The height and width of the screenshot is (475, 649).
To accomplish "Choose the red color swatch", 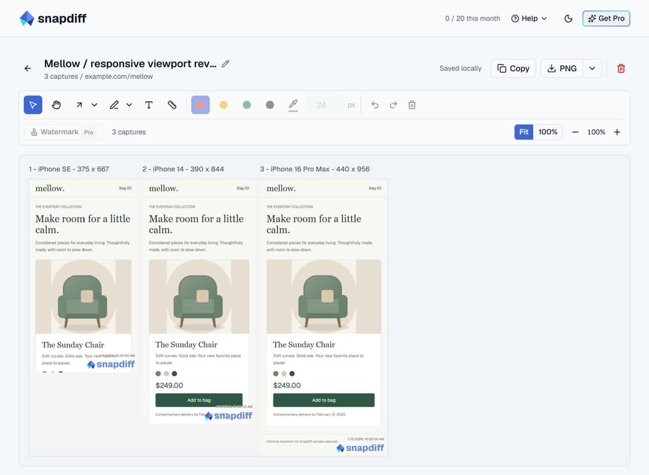I will coord(200,105).
